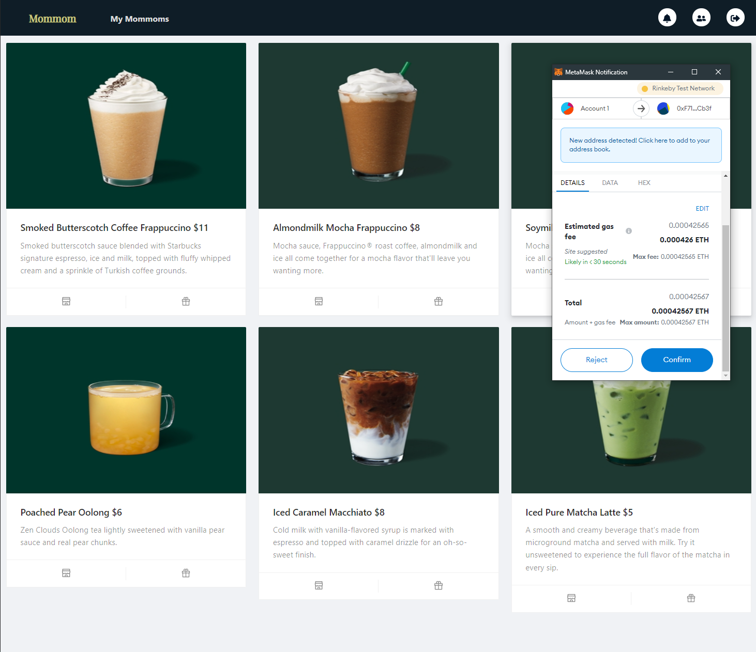Close the MetaMask Notification window
Viewport: 756px width, 652px height.
718,72
